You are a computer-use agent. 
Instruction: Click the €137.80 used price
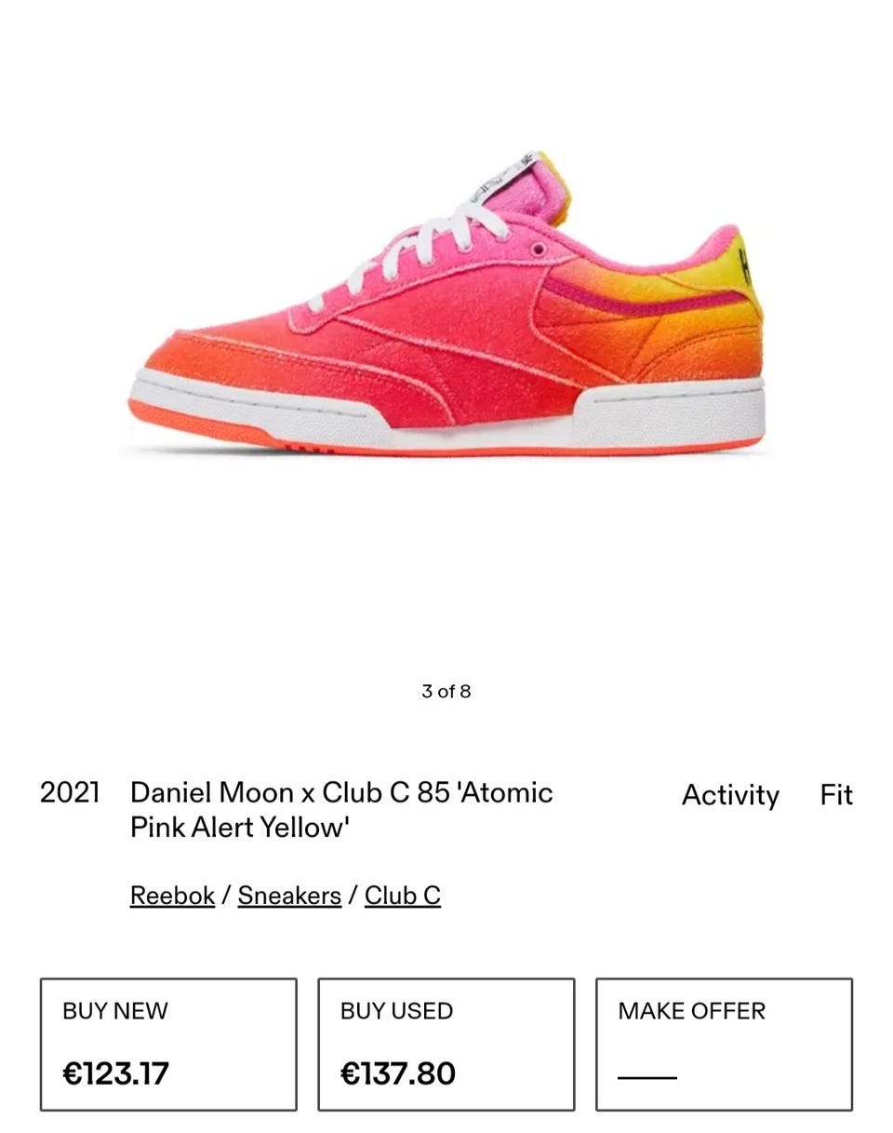[398, 1073]
